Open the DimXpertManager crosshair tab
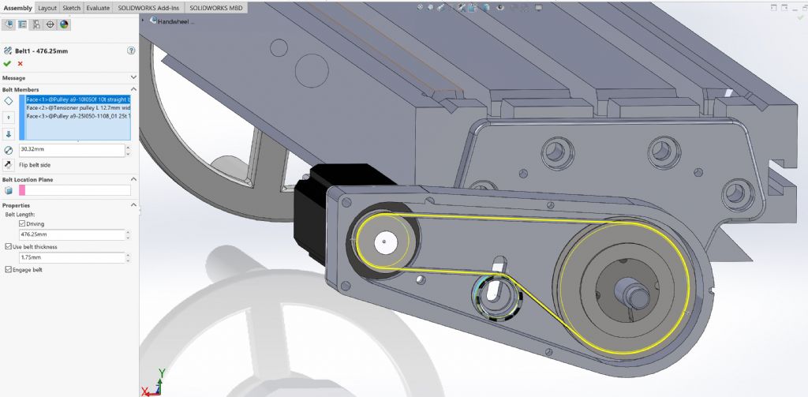 click(50, 24)
